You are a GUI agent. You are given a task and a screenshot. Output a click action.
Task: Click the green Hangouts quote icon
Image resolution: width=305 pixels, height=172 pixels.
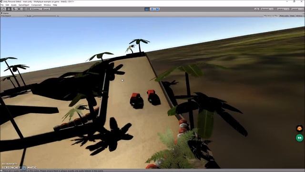pos(300,138)
